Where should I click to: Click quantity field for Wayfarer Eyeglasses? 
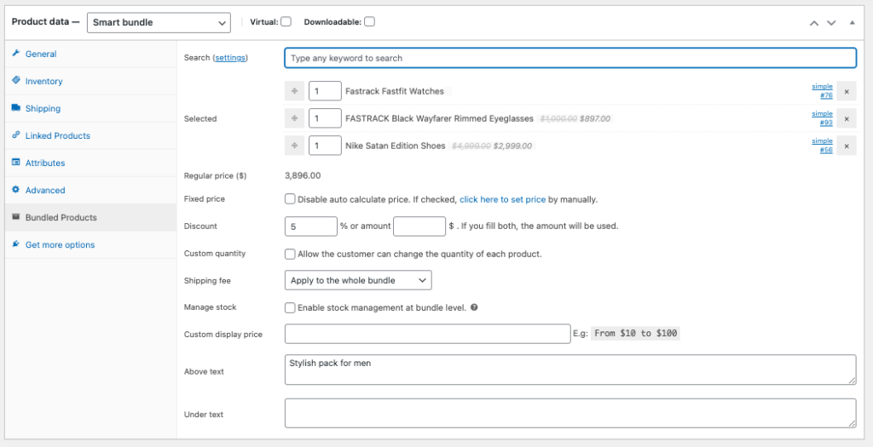point(325,118)
